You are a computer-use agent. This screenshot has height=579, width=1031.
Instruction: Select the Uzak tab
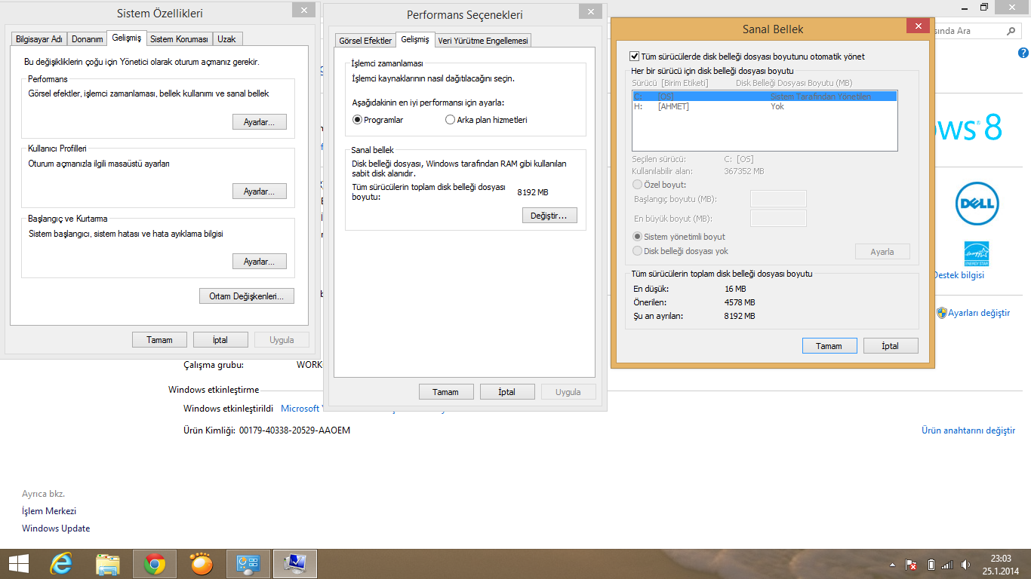tap(227, 39)
